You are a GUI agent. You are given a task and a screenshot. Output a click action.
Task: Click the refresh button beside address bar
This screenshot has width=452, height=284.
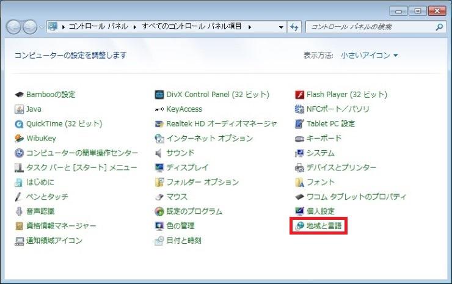[294, 27]
